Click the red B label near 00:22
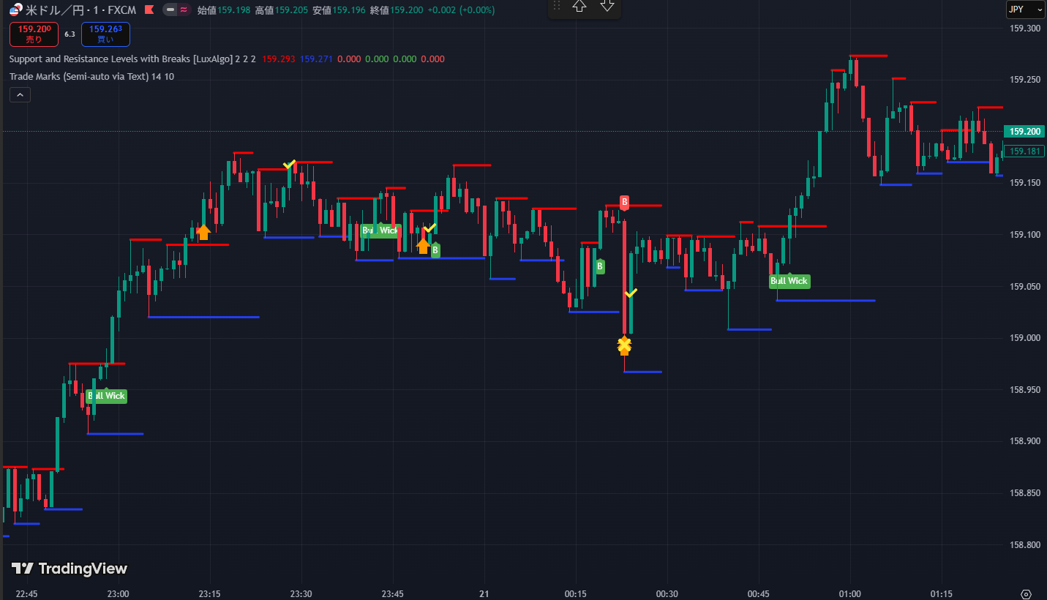The height and width of the screenshot is (600, 1047). click(x=624, y=202)
